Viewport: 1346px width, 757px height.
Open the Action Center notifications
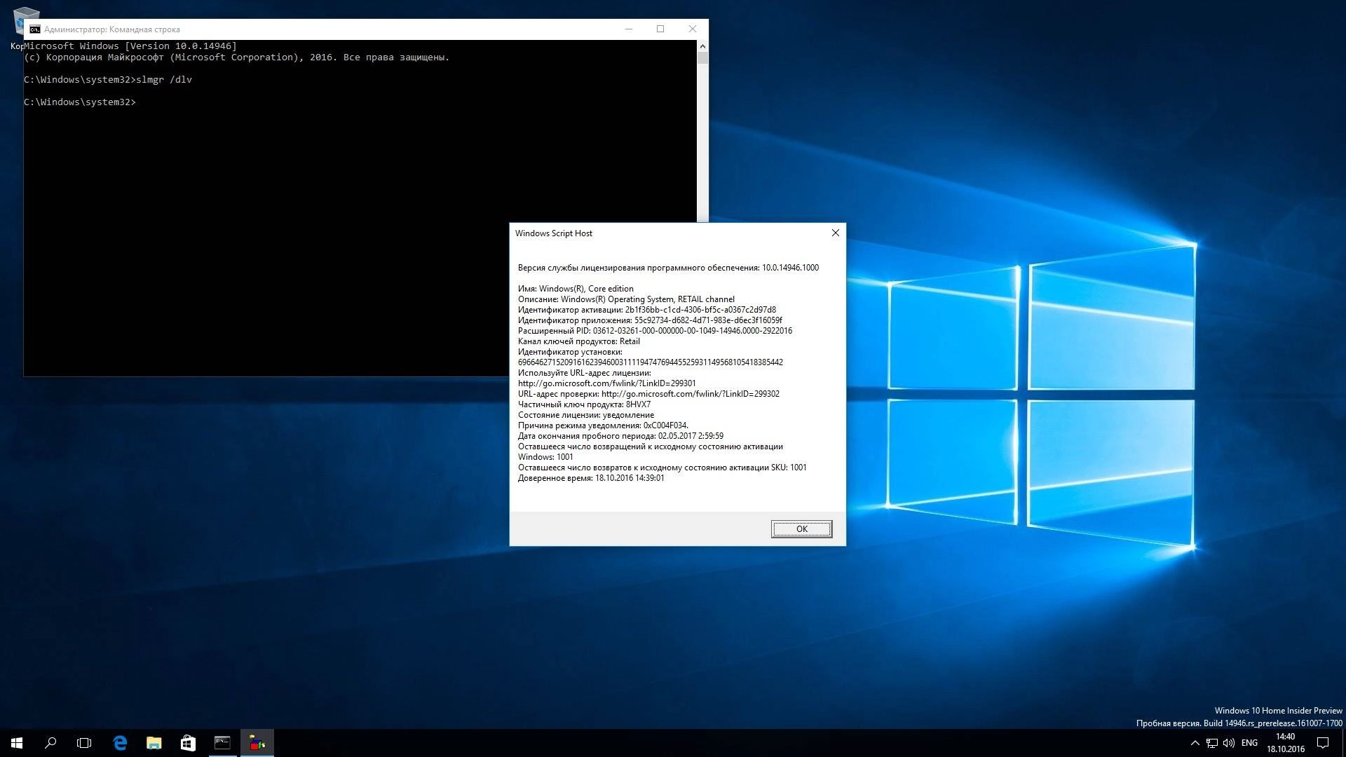[1323, 743]
